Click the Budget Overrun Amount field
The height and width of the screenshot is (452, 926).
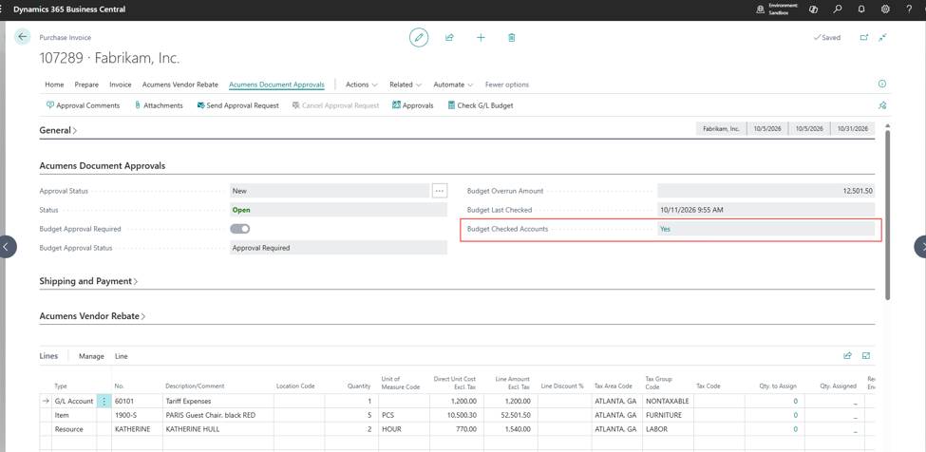point(765,191)
